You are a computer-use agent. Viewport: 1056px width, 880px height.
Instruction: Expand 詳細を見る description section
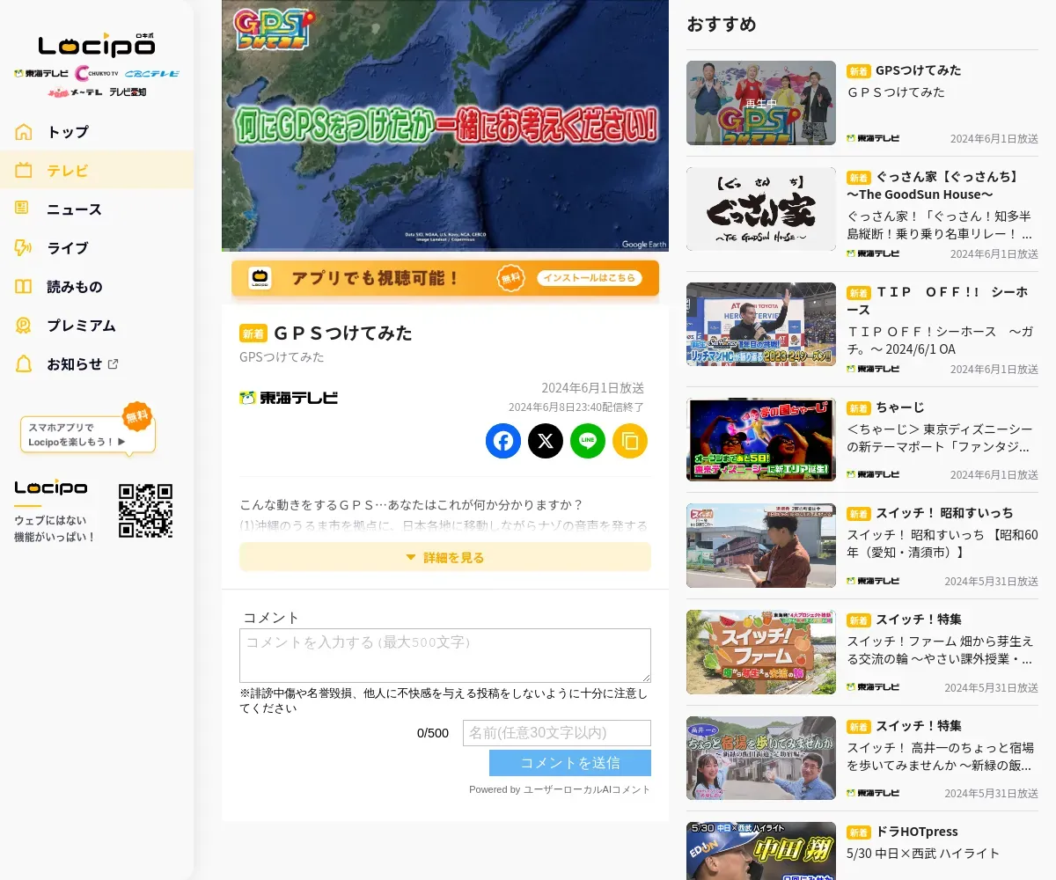coord(445,557)
